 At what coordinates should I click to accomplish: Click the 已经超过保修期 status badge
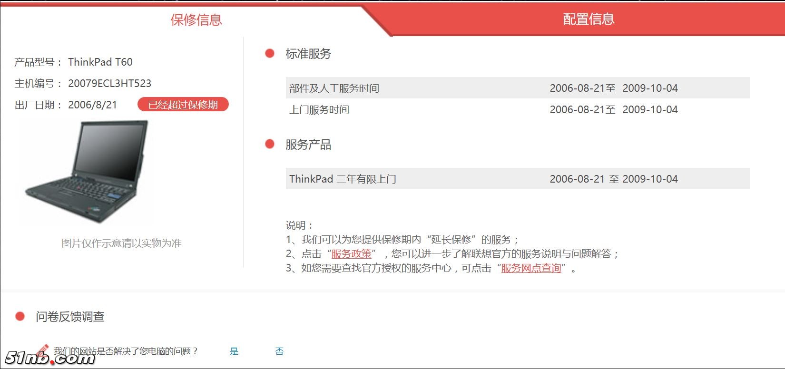(183, 105)
